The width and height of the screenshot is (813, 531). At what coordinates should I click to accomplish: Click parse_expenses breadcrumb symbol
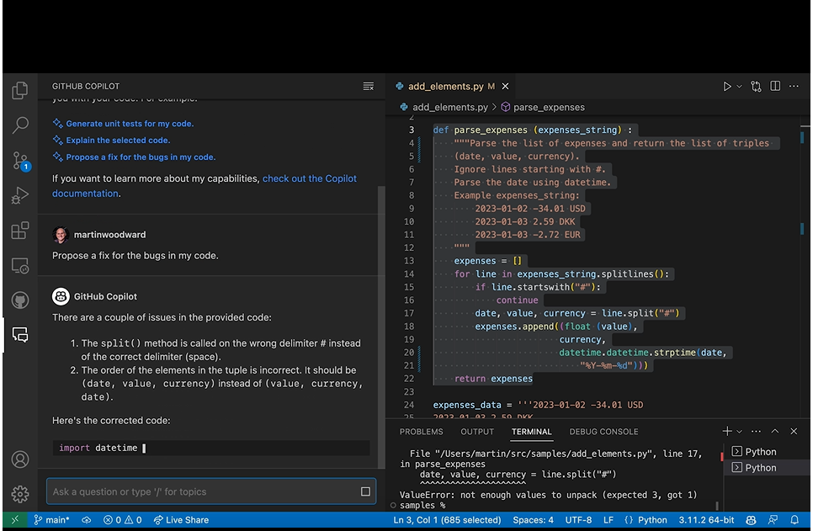(542, 108)
